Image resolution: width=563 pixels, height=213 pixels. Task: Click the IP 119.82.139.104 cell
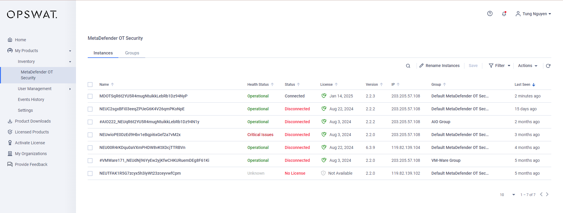point(405,147)
